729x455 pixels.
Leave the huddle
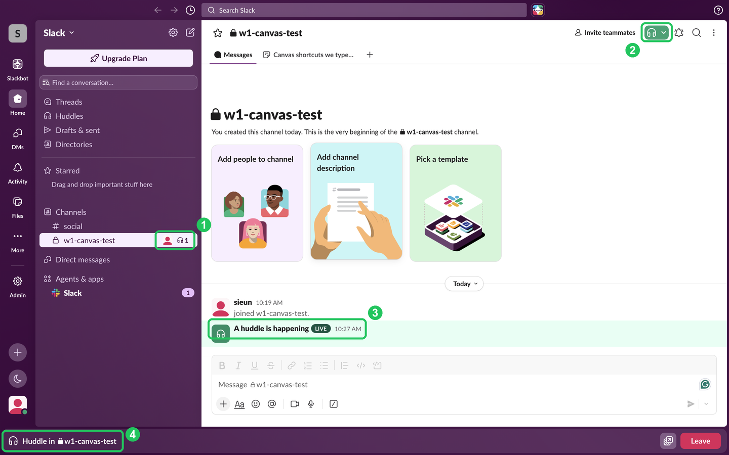(x=700, y=441)
